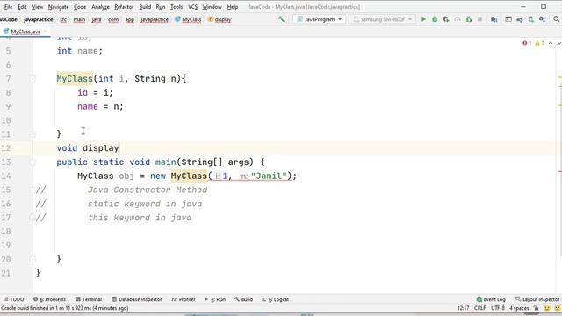The image size is (562, 316).
Task: Click the happy face feedback icon
Action: tap(546, 308)
